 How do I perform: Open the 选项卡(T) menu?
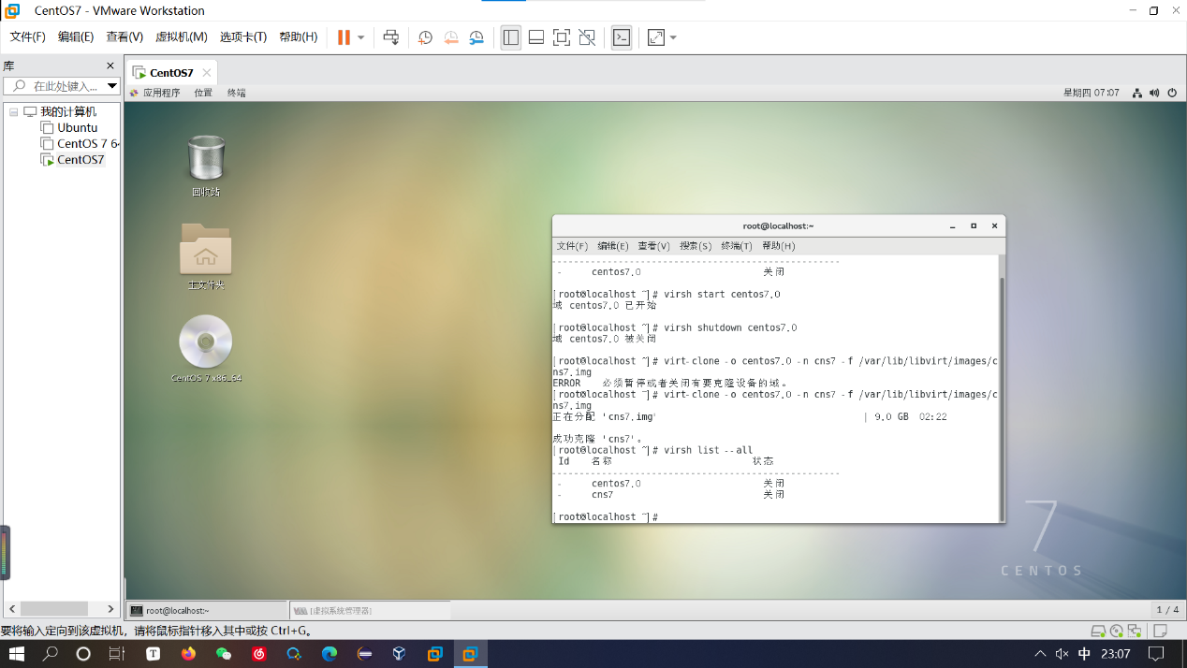pos(243,37)
